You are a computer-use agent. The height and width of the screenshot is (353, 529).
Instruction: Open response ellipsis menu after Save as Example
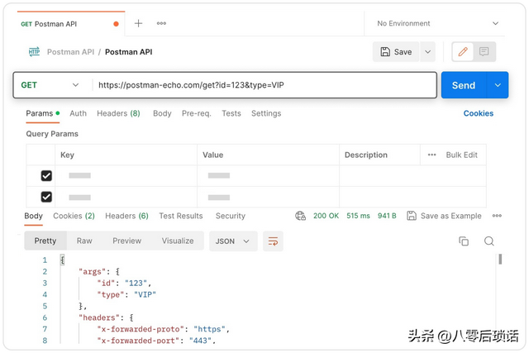click(x=497, y=216)
